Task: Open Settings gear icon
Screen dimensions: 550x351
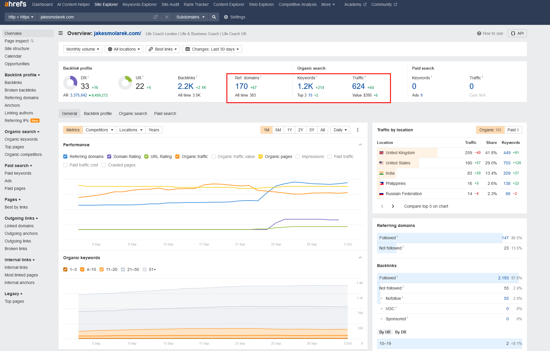Action: pos(226,17)
